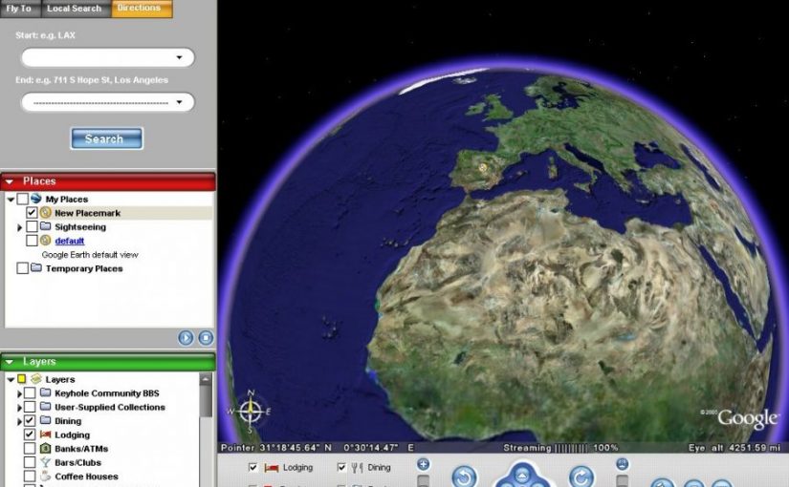Expand the User-Supplied Collections folder
This screenshot has width=789, height=487.
pos(20,408)
